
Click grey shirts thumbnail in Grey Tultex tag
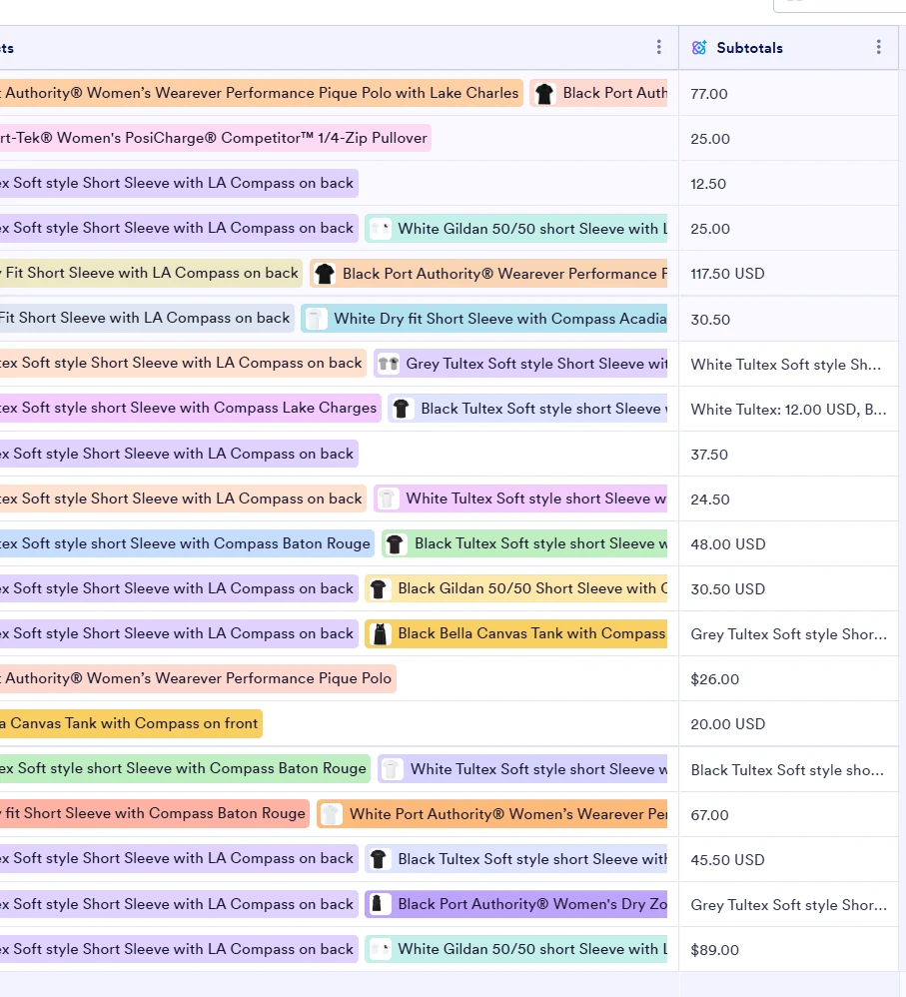click(388, 364)
